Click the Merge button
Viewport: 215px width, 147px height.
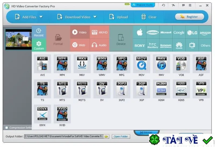146,132
